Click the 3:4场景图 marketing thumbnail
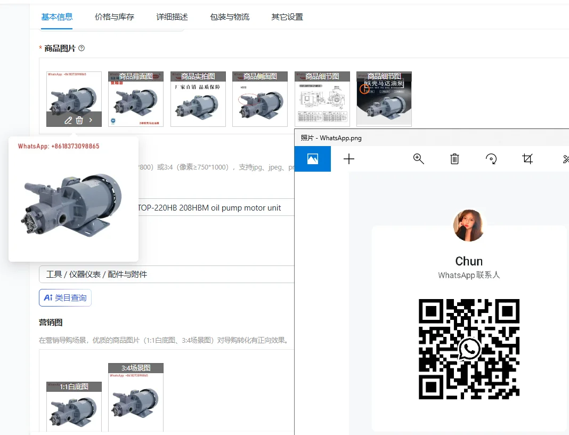 [136, 398]
